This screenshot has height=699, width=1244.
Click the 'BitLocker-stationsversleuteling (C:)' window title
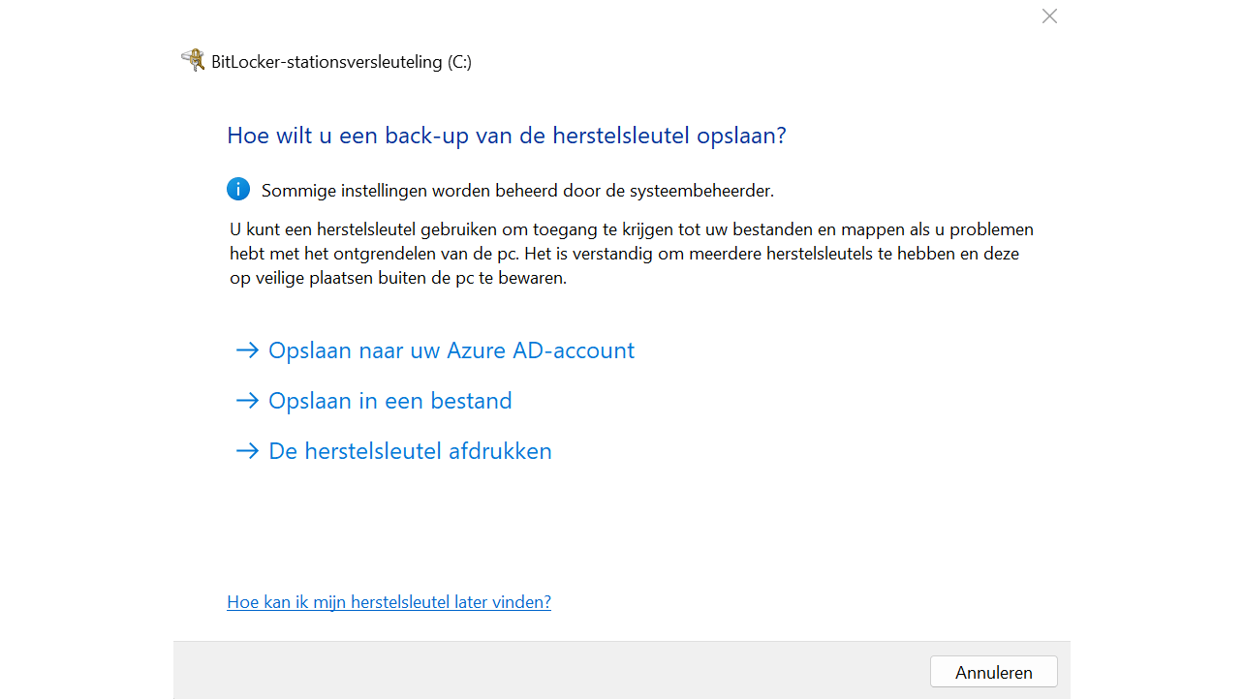(x=341, y=62)
